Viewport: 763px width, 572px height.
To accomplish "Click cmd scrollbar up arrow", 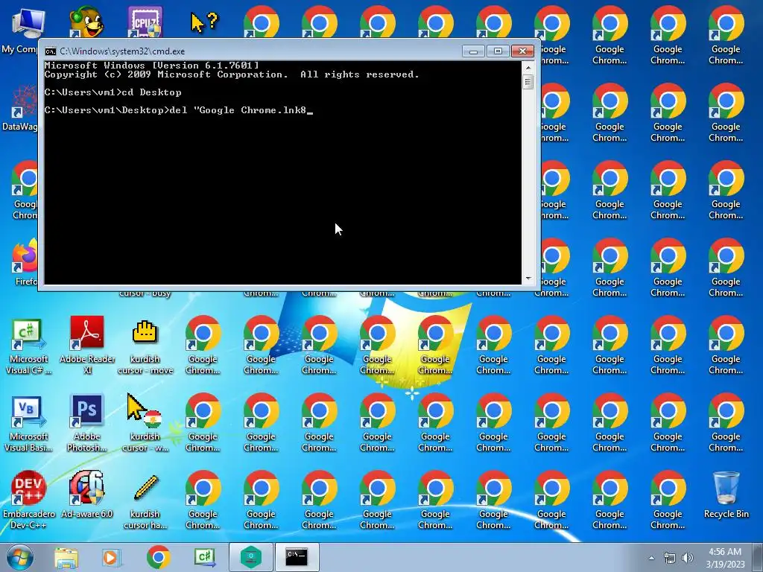I will pos(528,66).
